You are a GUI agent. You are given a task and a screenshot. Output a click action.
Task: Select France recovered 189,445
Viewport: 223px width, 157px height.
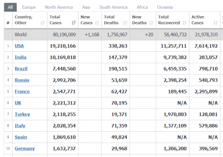(x=177, y=91)
